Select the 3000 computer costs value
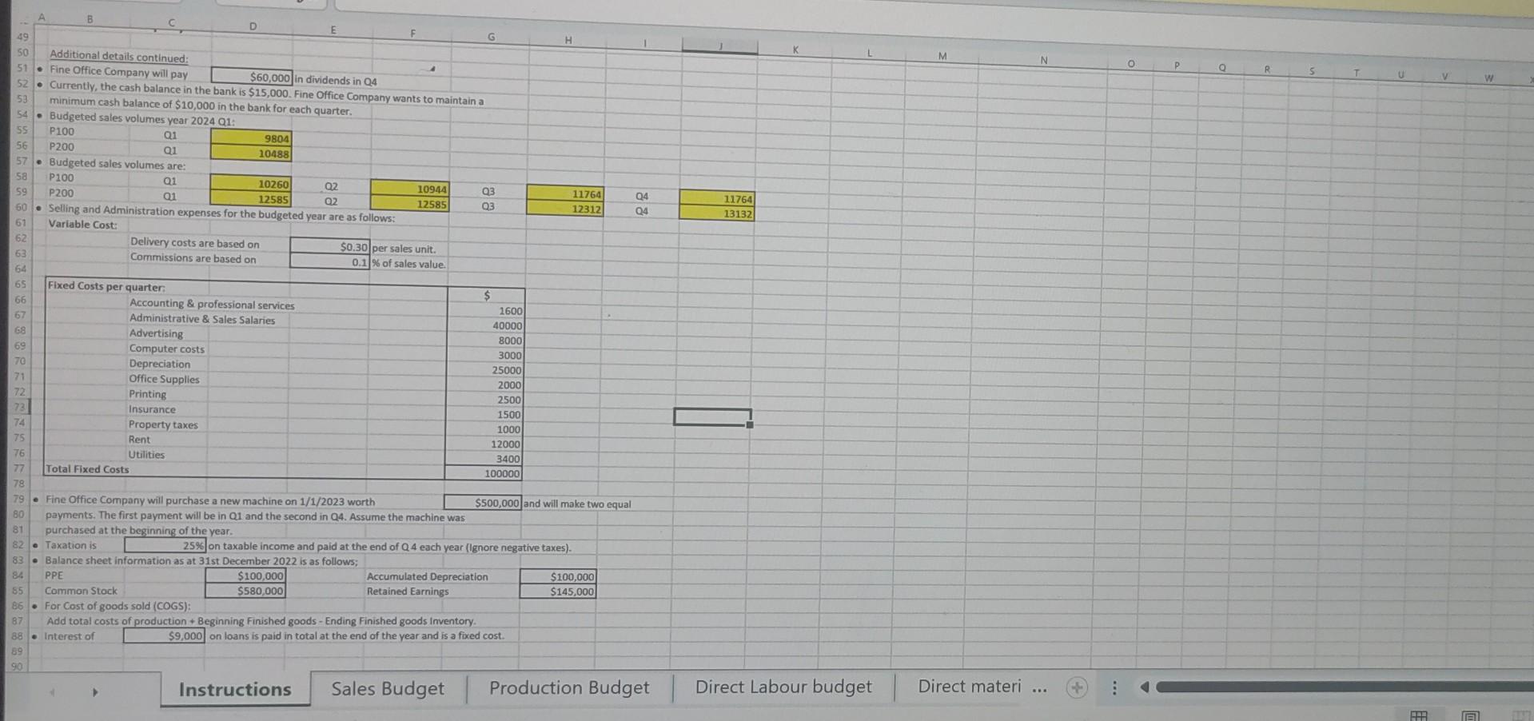The height and width of the screenshot is (721, 1534). pyautogui.click(x=484, y=355)
